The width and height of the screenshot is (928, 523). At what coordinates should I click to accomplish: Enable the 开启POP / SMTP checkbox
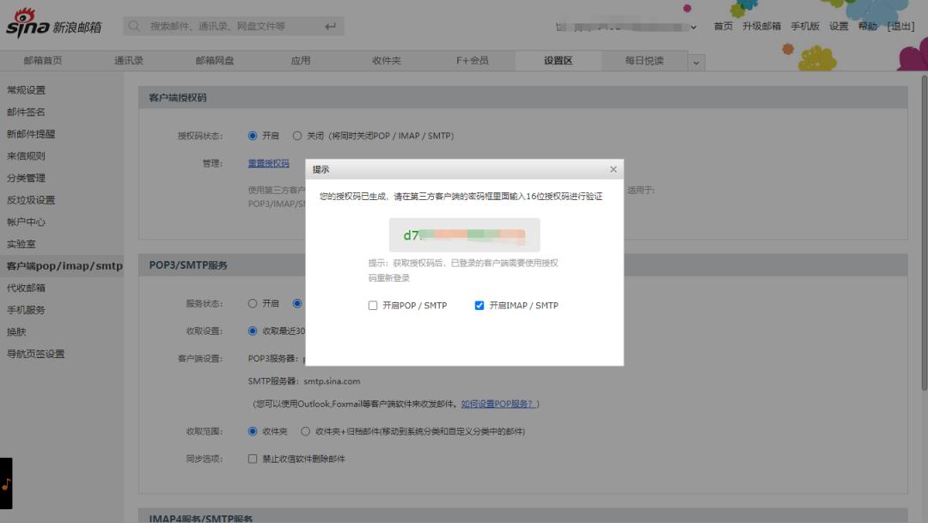(373, 305)
